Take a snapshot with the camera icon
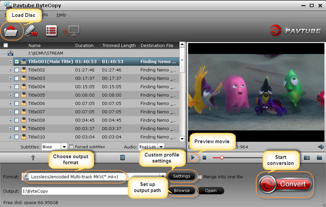The height and width of the screenshot is (207, 326). [306, 158]
